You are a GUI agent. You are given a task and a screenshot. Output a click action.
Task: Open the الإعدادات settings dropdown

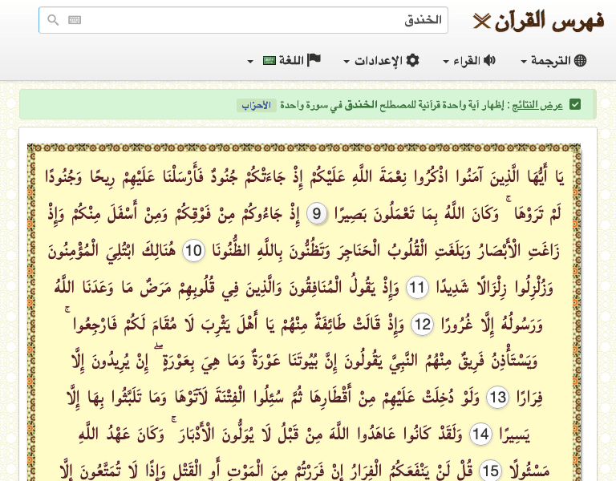(382, 60)
